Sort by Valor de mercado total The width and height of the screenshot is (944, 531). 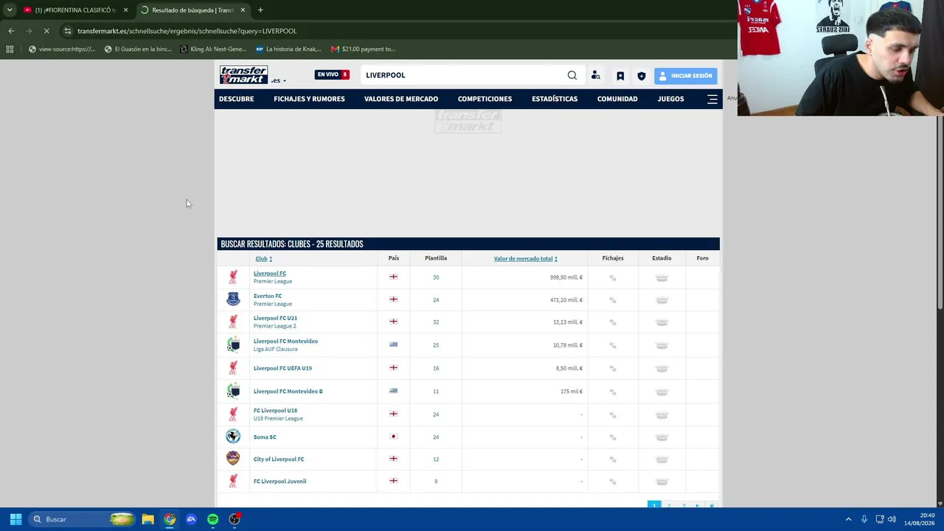coord(525,259)
